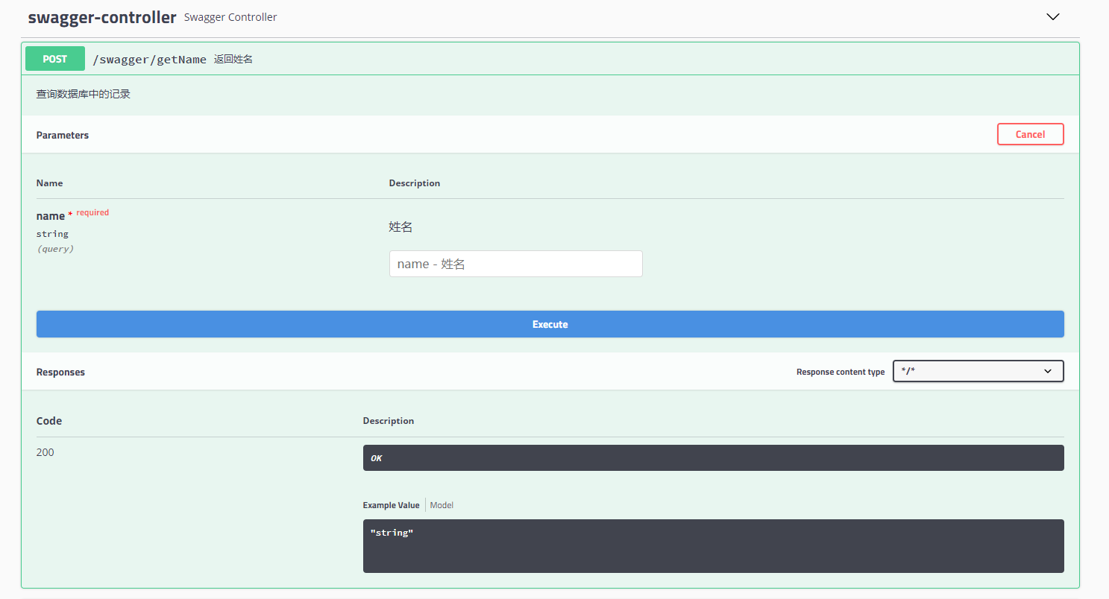
Task: Click the 姓名 parameter description
Action: [400, 227]
